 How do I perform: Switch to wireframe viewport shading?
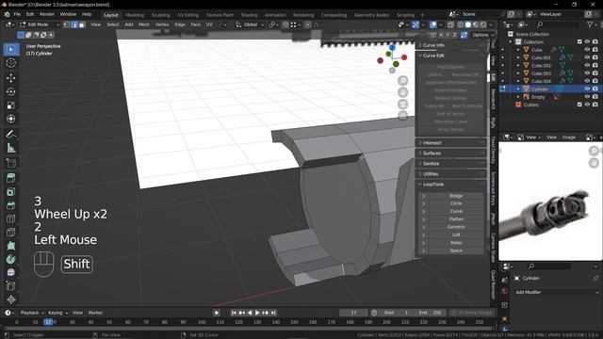[461, 24]
